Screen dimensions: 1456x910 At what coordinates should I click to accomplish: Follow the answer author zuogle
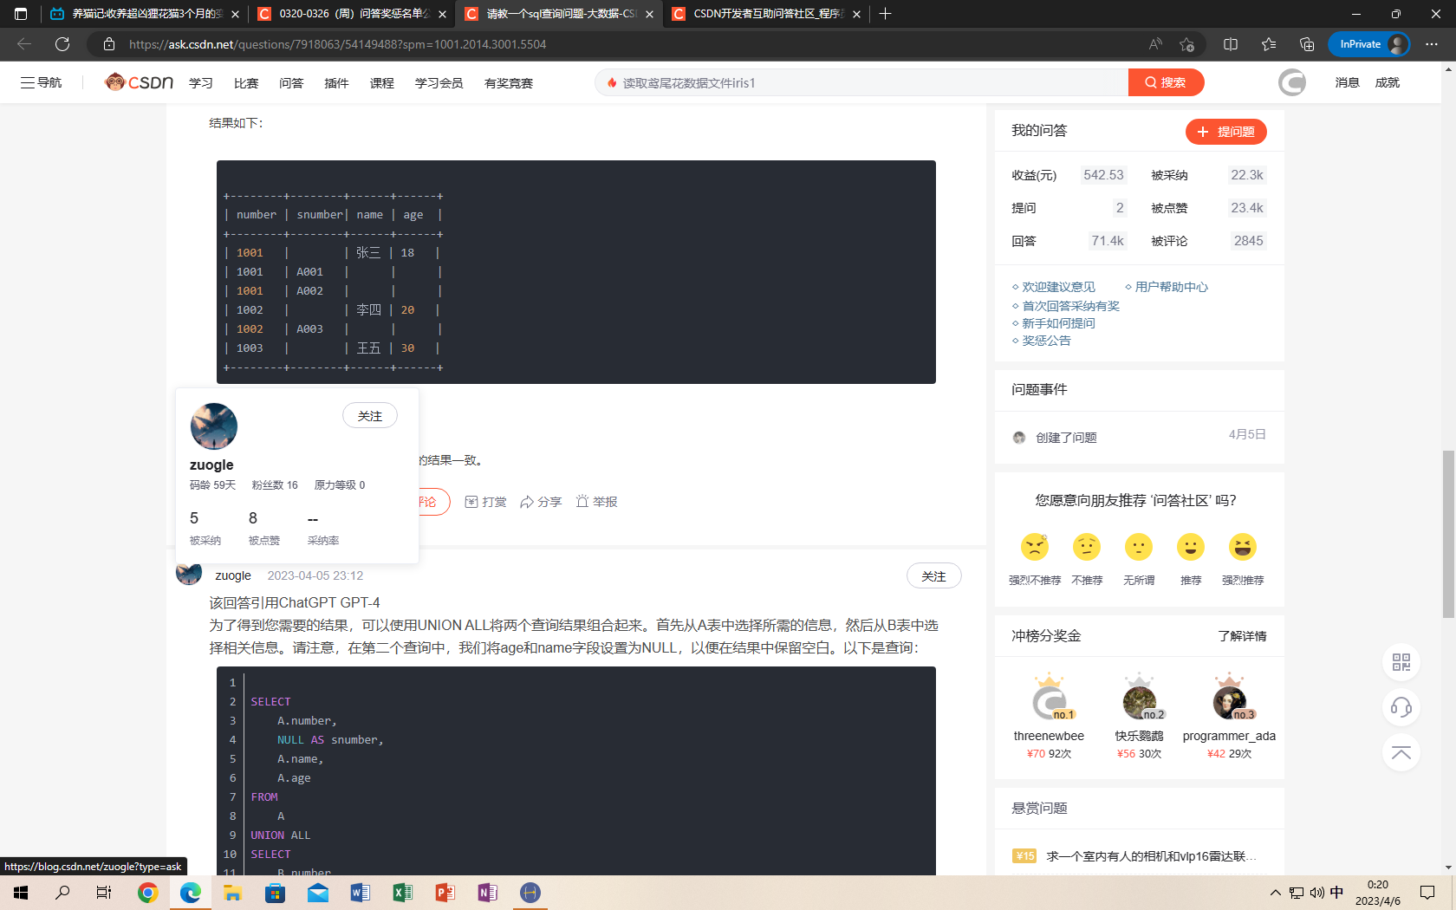(933, 576)
